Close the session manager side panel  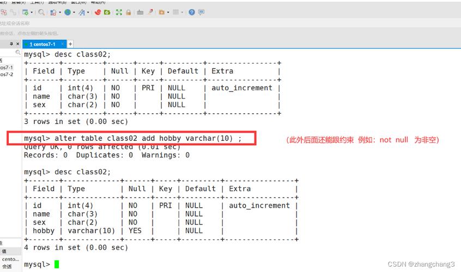(17, 44)
